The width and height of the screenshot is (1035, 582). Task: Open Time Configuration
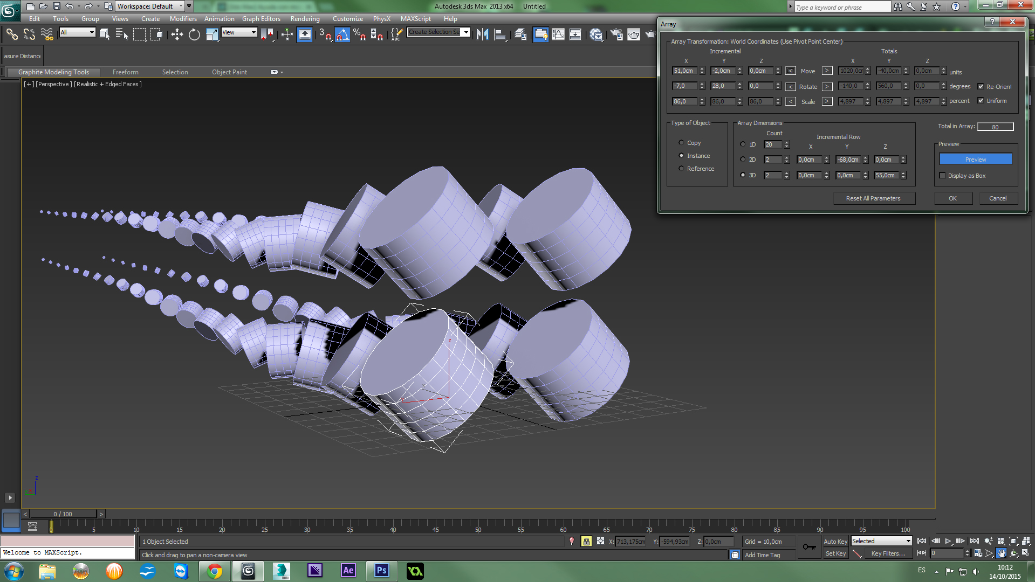(978, 553)
